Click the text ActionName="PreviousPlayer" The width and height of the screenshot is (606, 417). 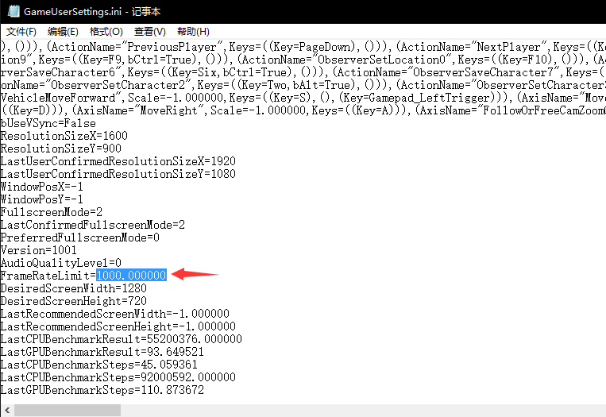[137, 47]
